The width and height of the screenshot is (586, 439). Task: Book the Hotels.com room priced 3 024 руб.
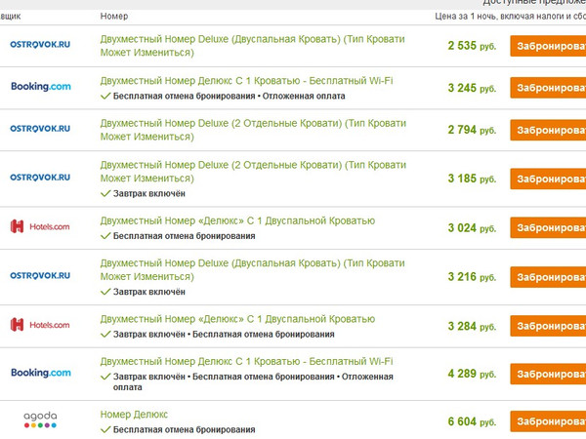[x=547, y=227]
